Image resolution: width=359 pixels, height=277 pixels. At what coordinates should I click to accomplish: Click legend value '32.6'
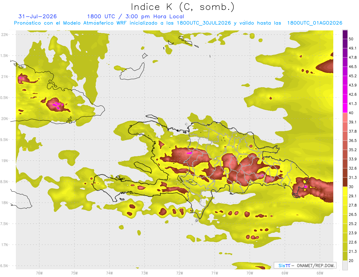(353, 168)
